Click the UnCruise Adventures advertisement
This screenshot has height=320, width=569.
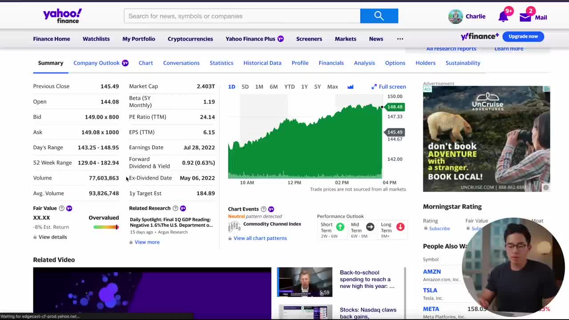[486, 139]
